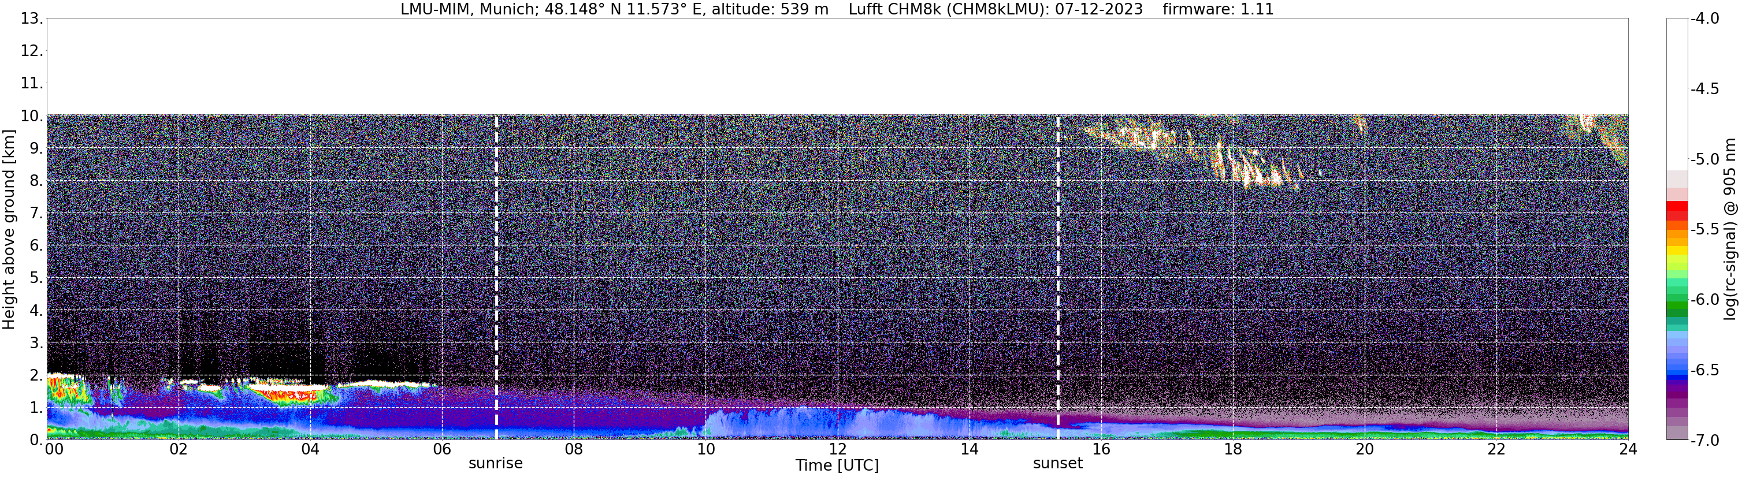Click the '-6.5' colorbar tick label

tap(1705, 370)
